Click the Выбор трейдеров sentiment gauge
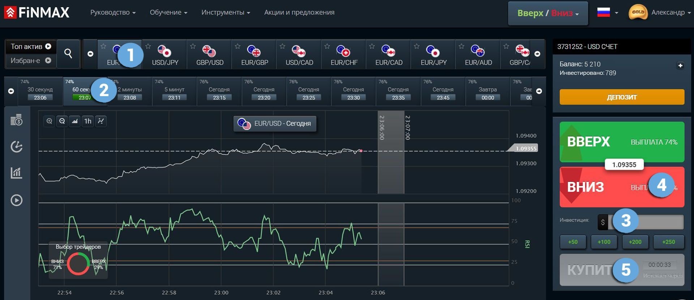The image size is (694, 300). coord(78,260)
